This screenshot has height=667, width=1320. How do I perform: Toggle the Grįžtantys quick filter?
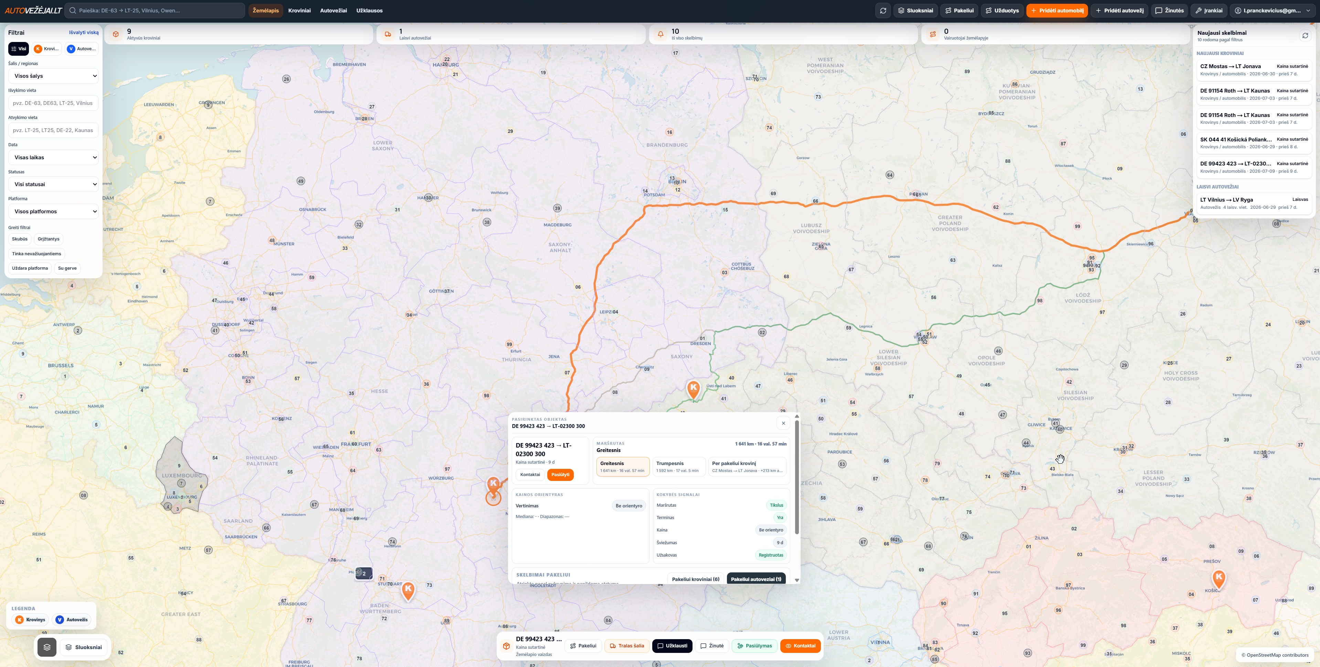[x=49, y=239]
